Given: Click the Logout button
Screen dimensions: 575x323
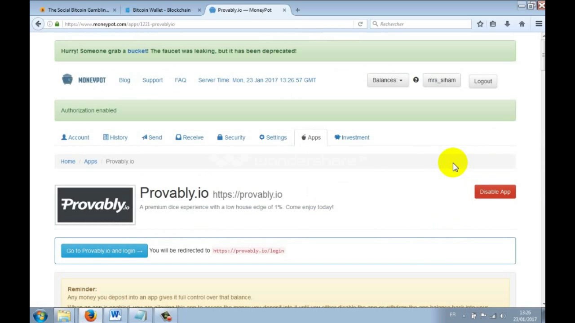Looking at the screenshot, I should coord(483,81).
